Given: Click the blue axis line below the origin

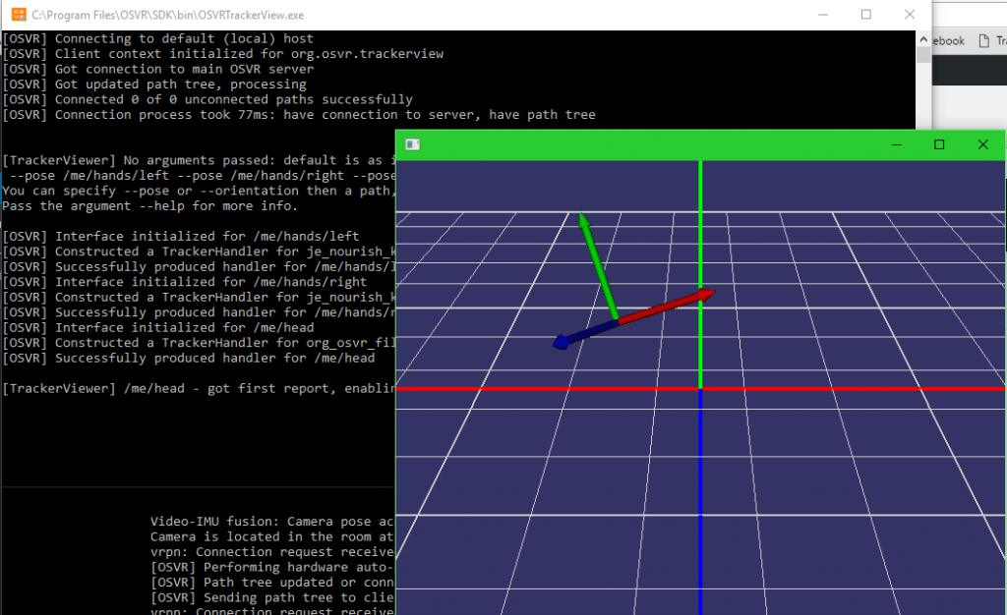Looking at the screenshot, I should pyautogui.click(x=700, y=491).
